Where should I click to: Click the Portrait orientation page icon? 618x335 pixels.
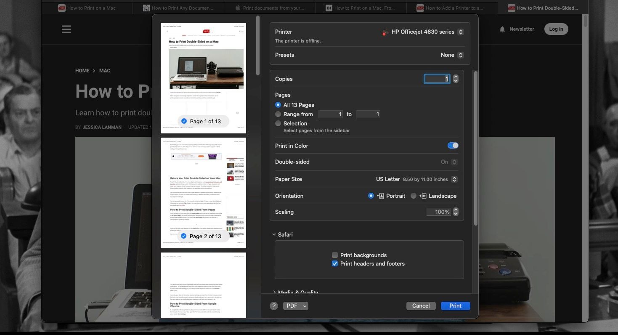(x=380, y=196)
